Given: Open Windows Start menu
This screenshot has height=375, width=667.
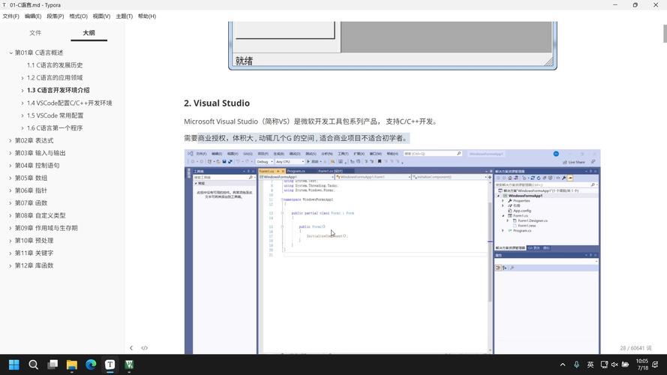Looking at the screenshot, I should click(x=14, y=365).
